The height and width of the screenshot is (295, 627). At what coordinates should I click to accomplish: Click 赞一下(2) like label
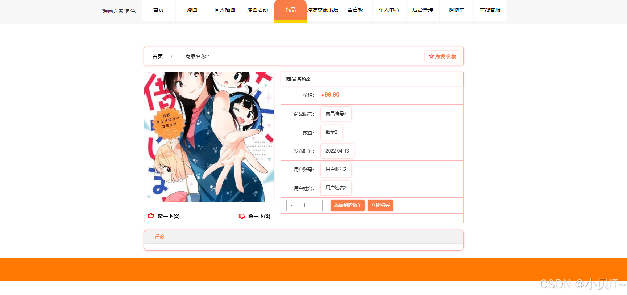(169, 216)
